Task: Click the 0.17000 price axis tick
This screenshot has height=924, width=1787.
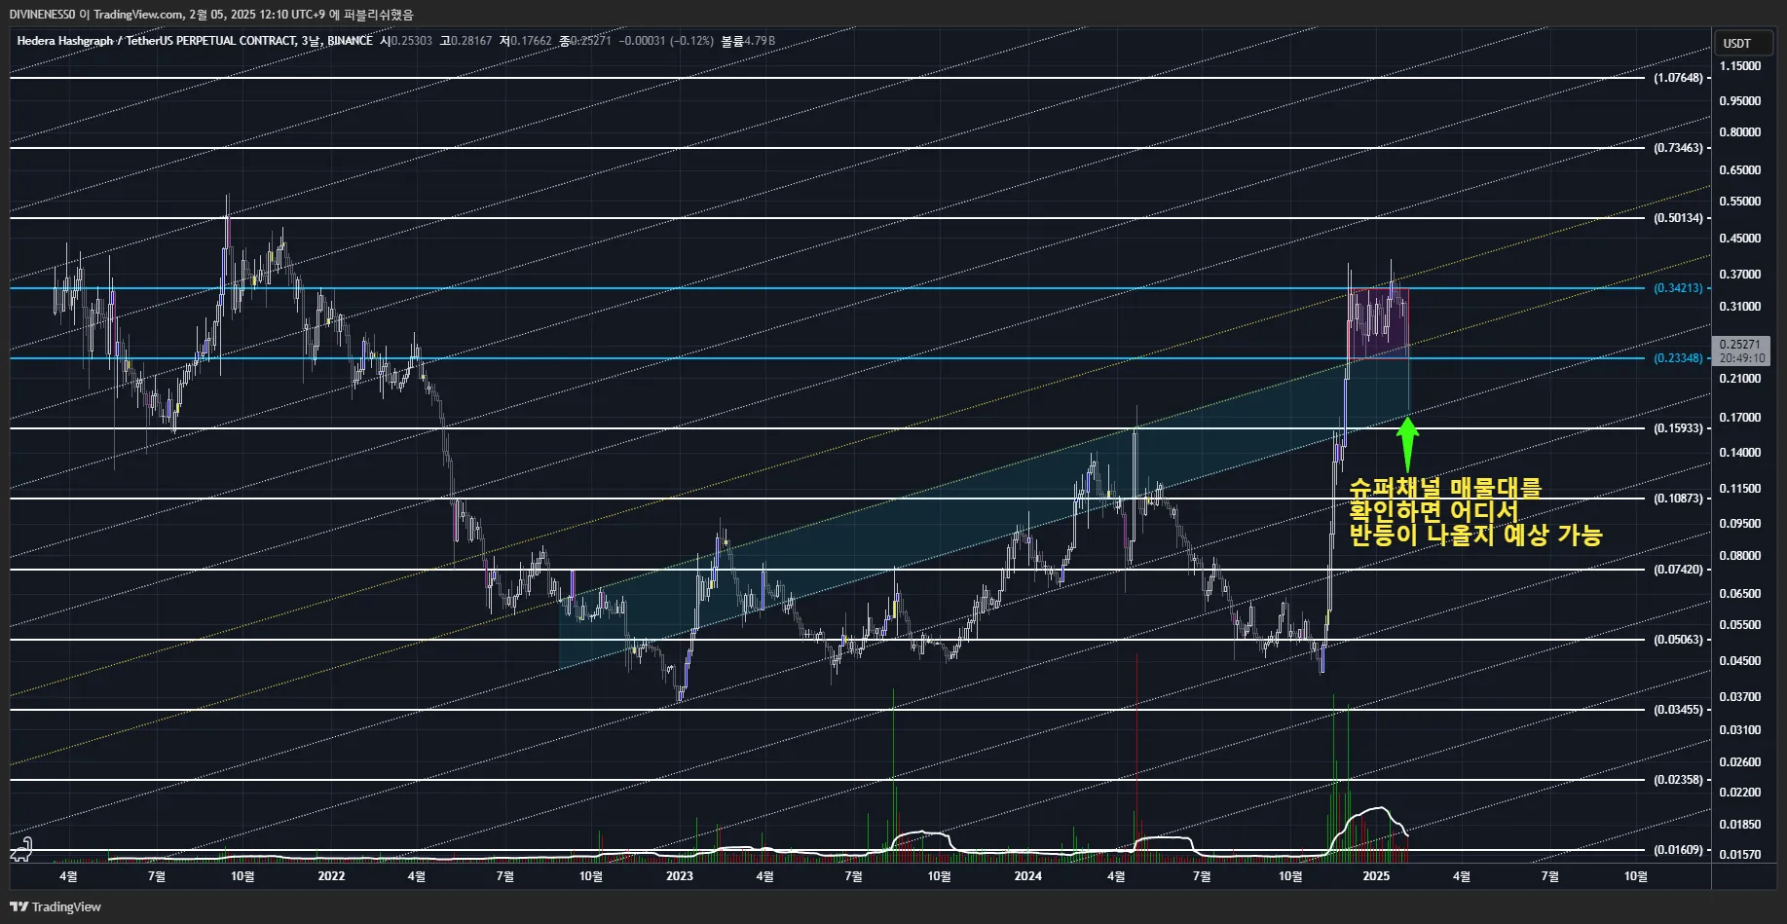Action: click(x=1740, y=418)
